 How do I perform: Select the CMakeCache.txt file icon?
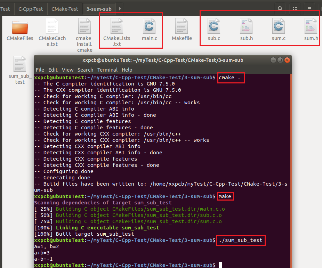(x=52, y=26)
